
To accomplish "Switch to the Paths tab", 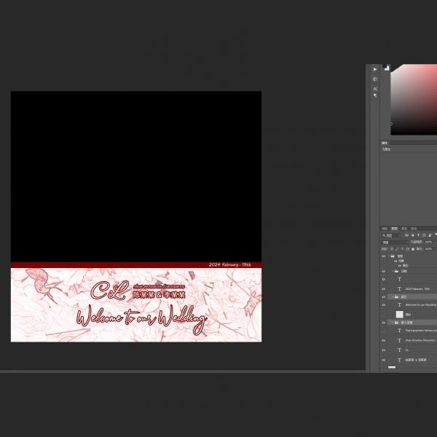I will (x=414, y=229).
